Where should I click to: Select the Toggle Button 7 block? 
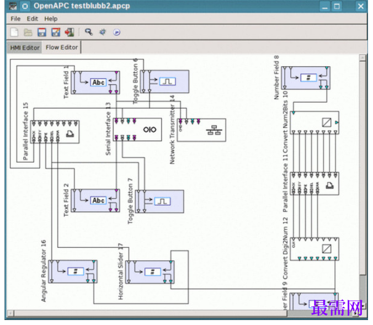(x=159, y=201)
